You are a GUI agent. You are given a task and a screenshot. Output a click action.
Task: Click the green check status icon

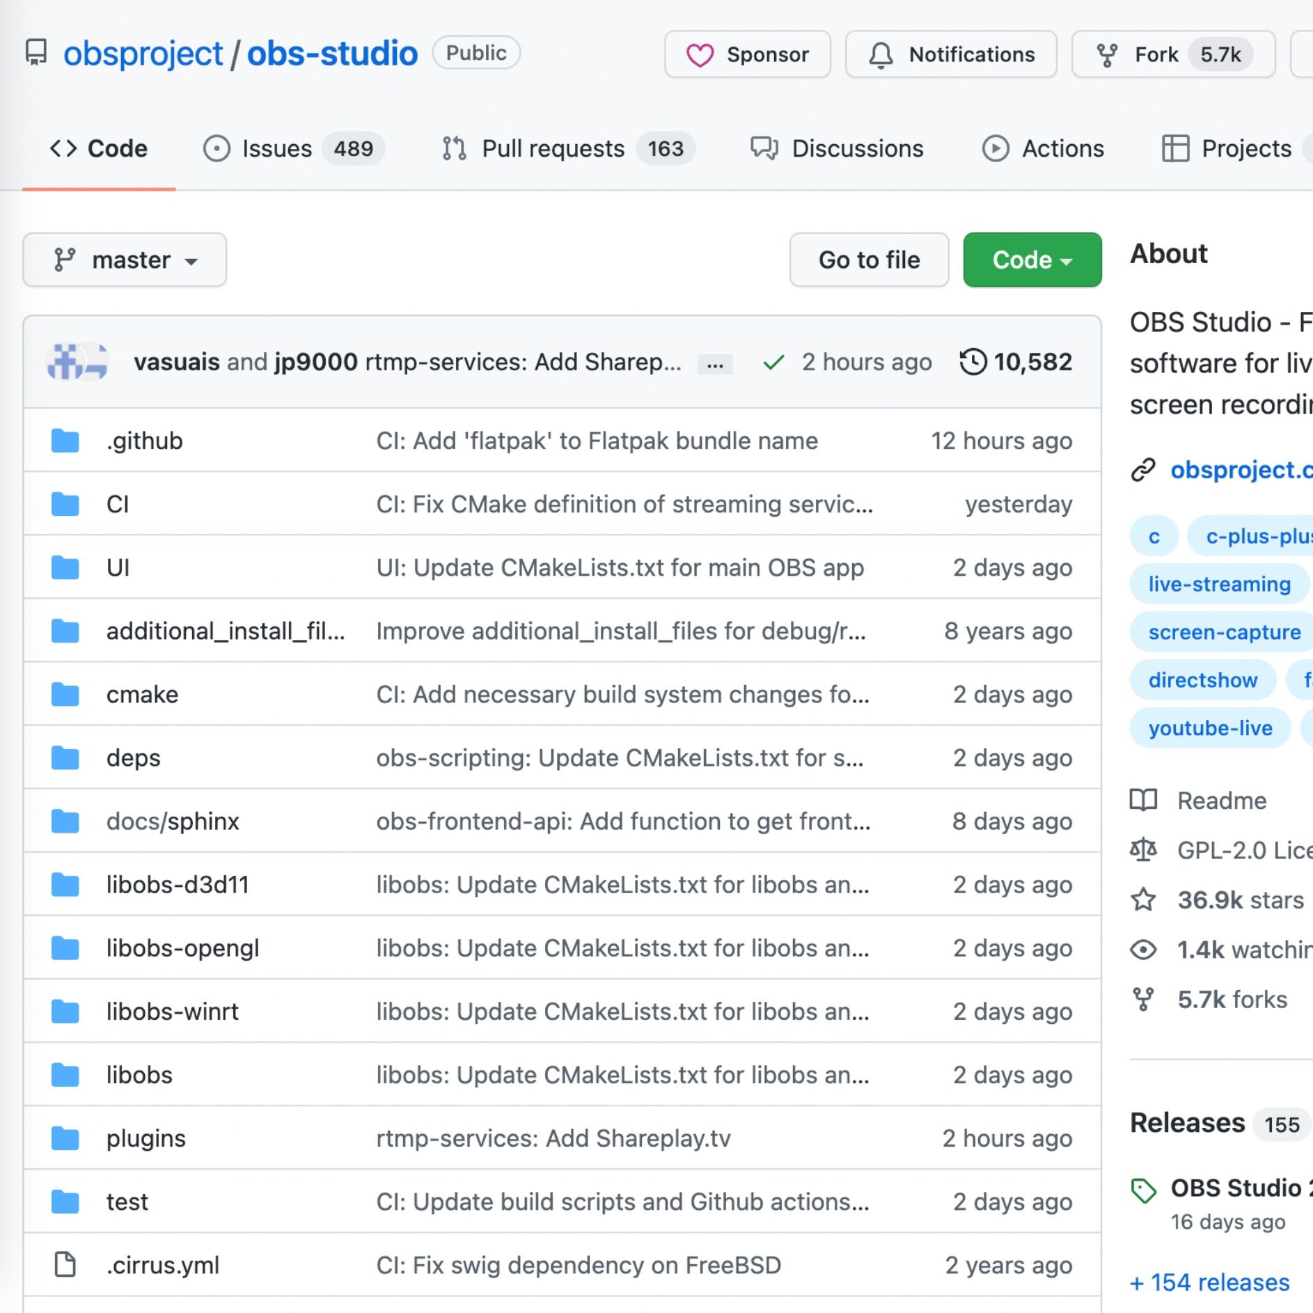point(773,363)
